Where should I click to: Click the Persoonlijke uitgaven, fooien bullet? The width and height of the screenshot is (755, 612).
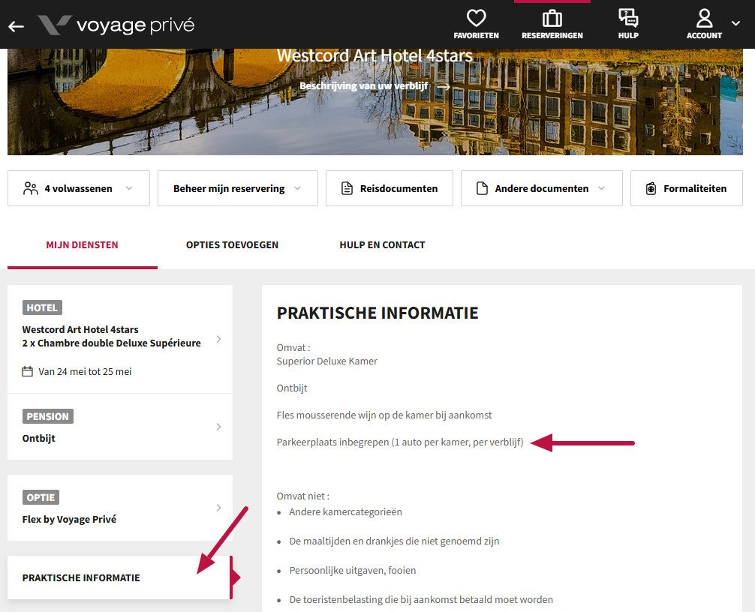click(353, 571)
